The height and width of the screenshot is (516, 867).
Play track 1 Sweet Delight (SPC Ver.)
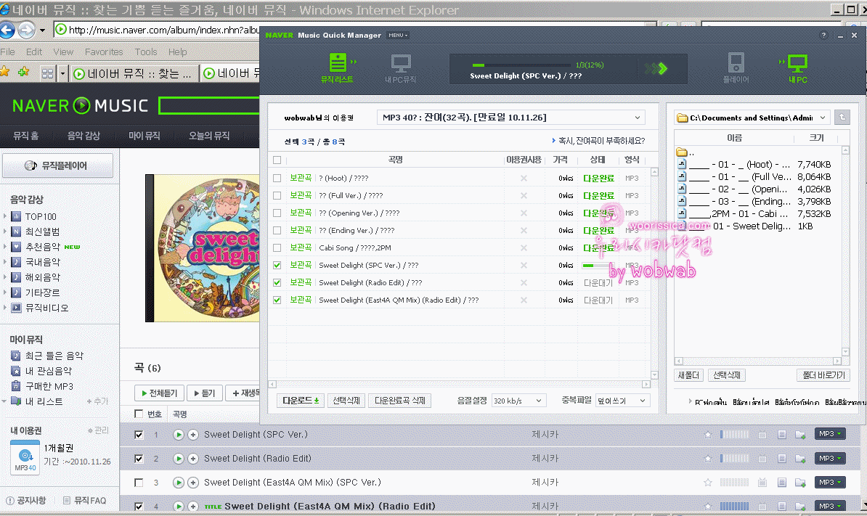tap(178, 435)
